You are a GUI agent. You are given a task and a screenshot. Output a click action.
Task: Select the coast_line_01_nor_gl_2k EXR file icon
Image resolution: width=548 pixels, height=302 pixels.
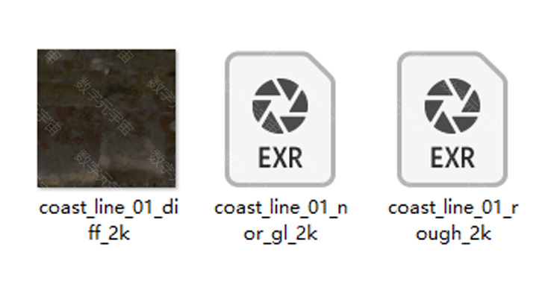click(280, 119)
